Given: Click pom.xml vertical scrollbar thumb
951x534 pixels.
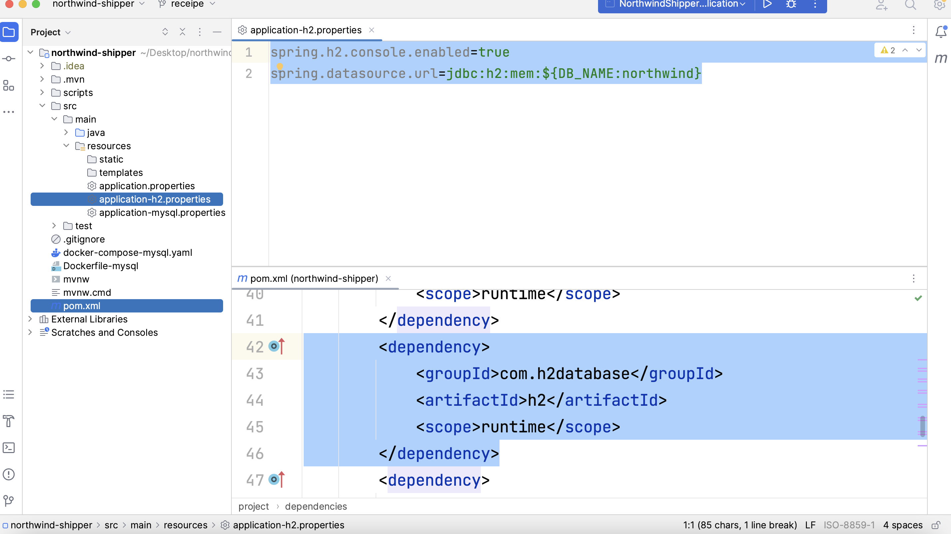Looking at the screenshot, I should [923, 426].
